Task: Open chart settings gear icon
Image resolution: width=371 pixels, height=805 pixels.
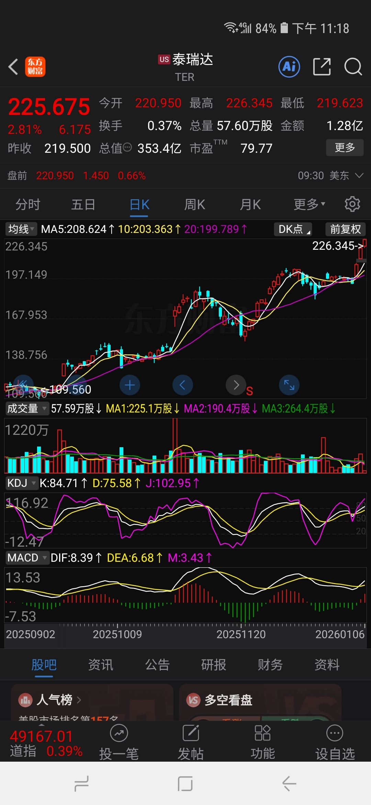Action: tap(352, 204)
